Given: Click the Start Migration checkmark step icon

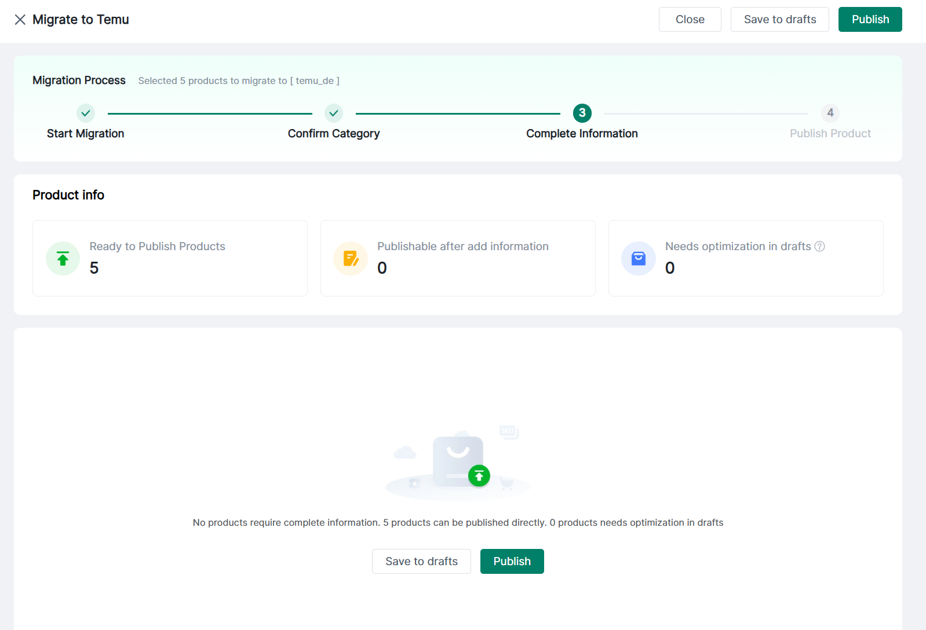Looking at the screenshot, I should tap(86, 113).
